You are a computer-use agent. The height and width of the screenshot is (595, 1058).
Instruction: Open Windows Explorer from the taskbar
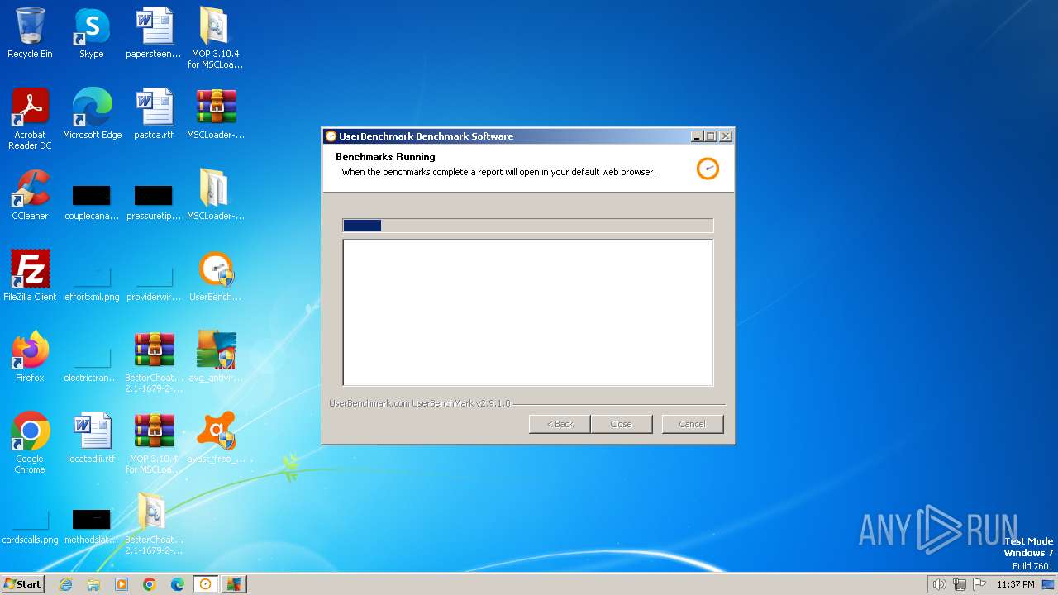click(x=93, y=584)
